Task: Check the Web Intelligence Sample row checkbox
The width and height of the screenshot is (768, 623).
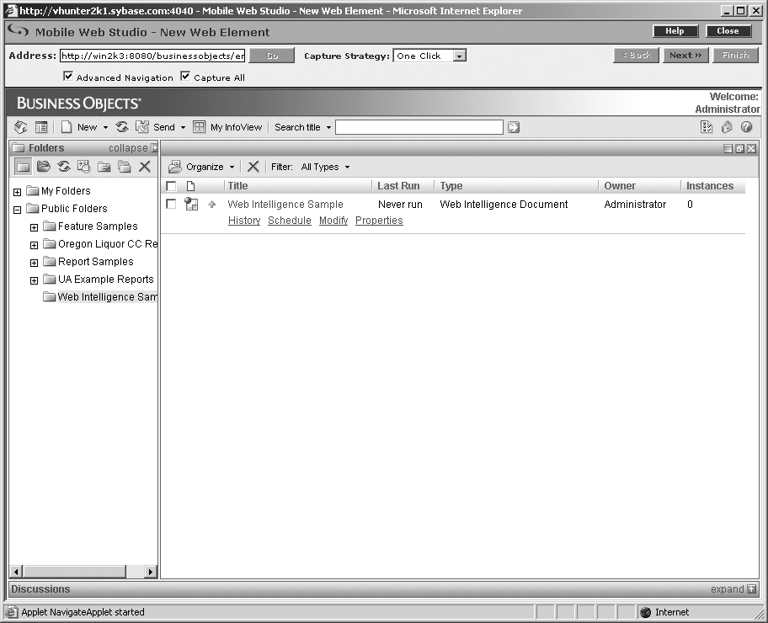Action: (171, 204)
